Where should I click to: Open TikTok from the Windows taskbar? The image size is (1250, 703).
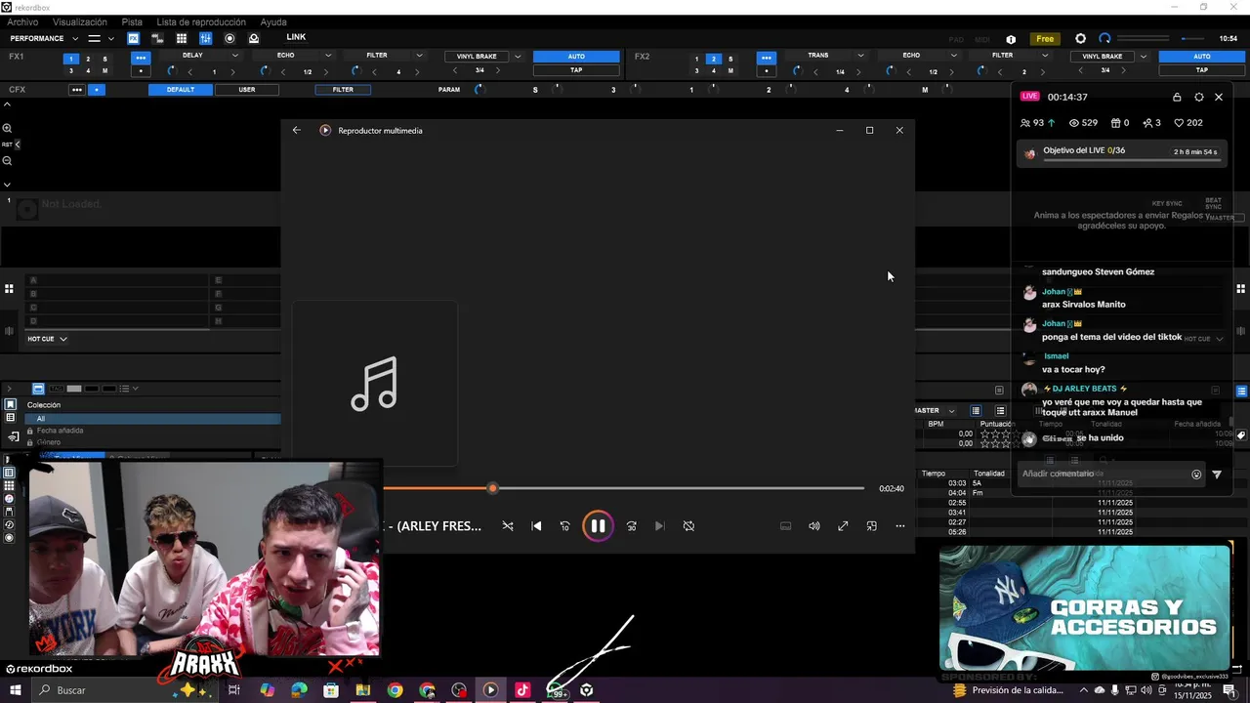coord(522,690)
